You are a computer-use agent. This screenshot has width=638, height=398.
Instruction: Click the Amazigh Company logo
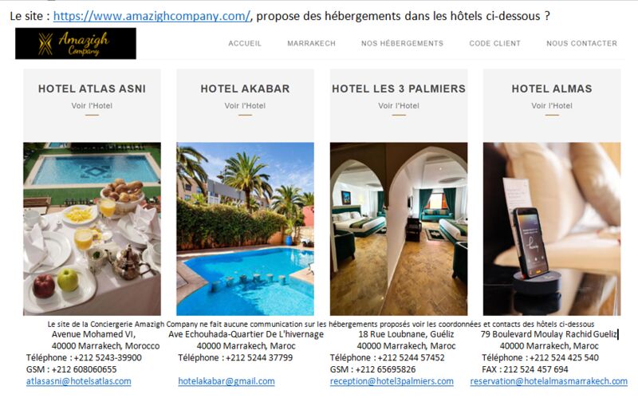click(x=76, y=44)
